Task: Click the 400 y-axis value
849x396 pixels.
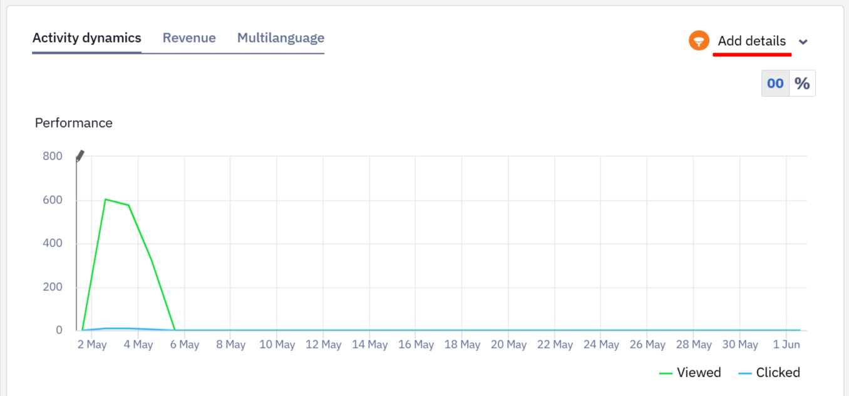Action: [x=53, y=243]
